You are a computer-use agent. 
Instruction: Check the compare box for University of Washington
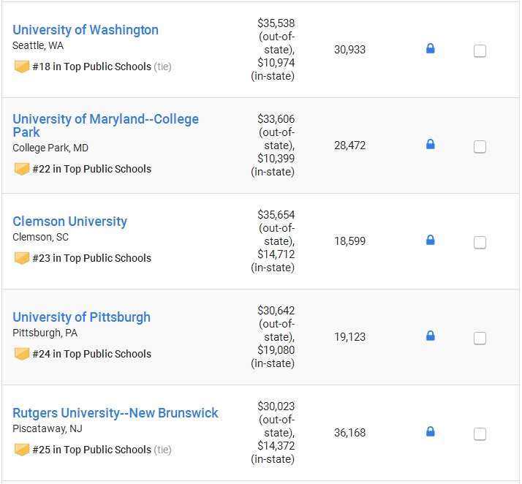coord(480,51)
